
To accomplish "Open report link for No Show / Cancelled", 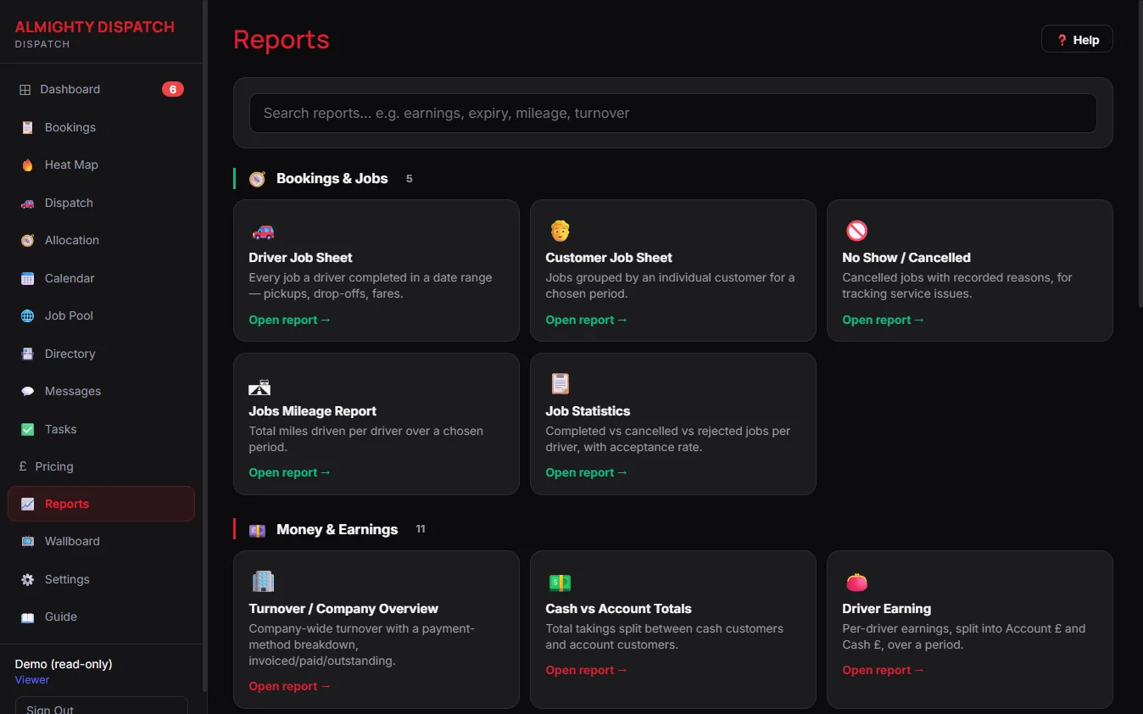I will pyautogui.click(x=884, y=321).
